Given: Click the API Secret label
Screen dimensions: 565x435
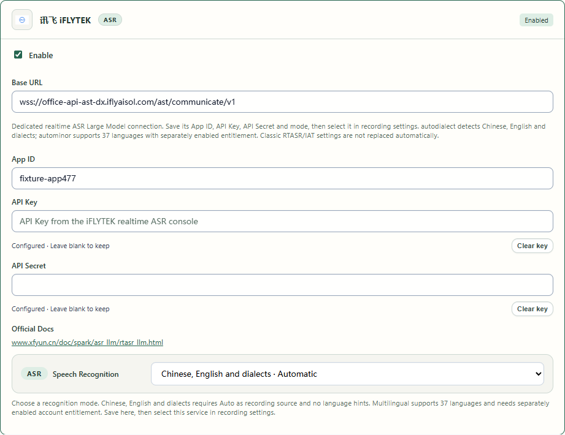Looking at the screenshot, I should tap(28, 266).
